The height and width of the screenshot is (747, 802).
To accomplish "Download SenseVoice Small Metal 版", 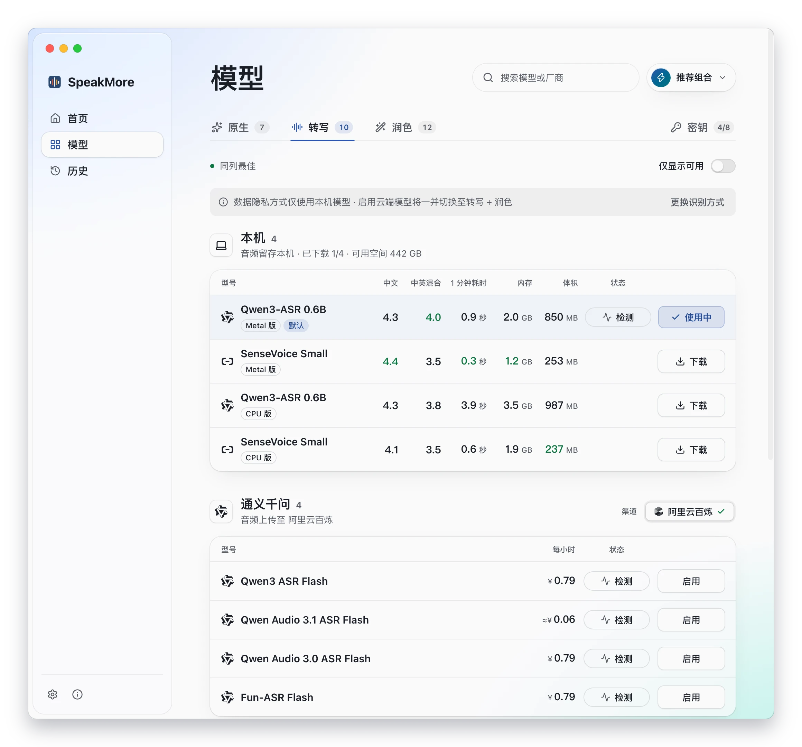I will [x=691, y=361].
